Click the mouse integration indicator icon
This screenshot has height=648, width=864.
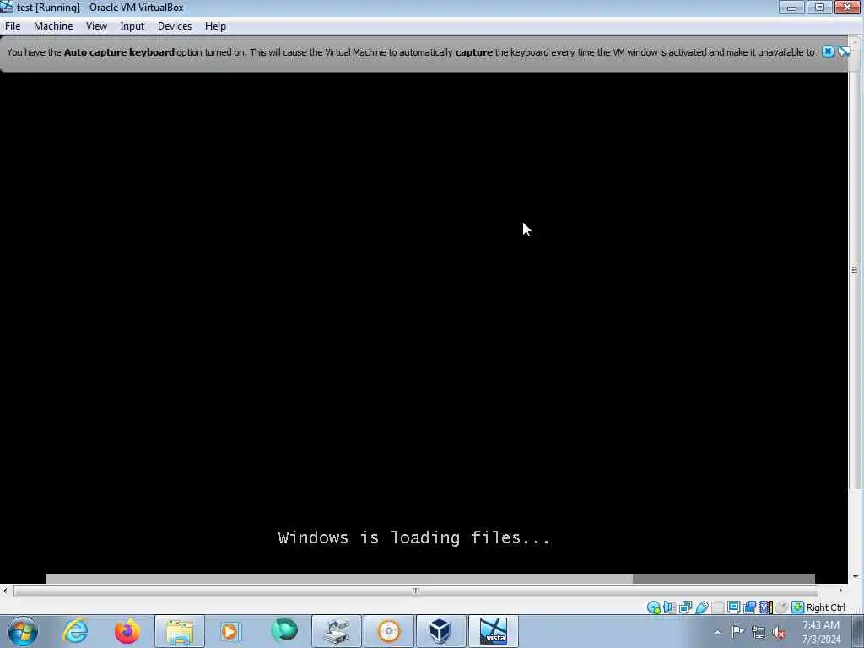click(x=781, y=607)
